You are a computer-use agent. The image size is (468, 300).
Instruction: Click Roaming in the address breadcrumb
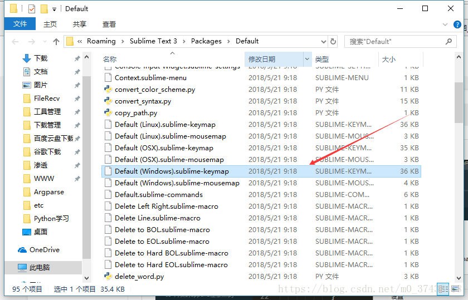(x=101, y=41)
